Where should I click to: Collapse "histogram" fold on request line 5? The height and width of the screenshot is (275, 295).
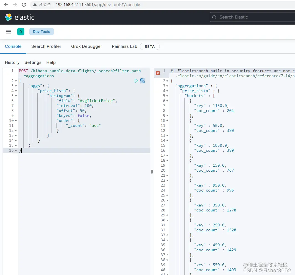[x=16, y=96]
